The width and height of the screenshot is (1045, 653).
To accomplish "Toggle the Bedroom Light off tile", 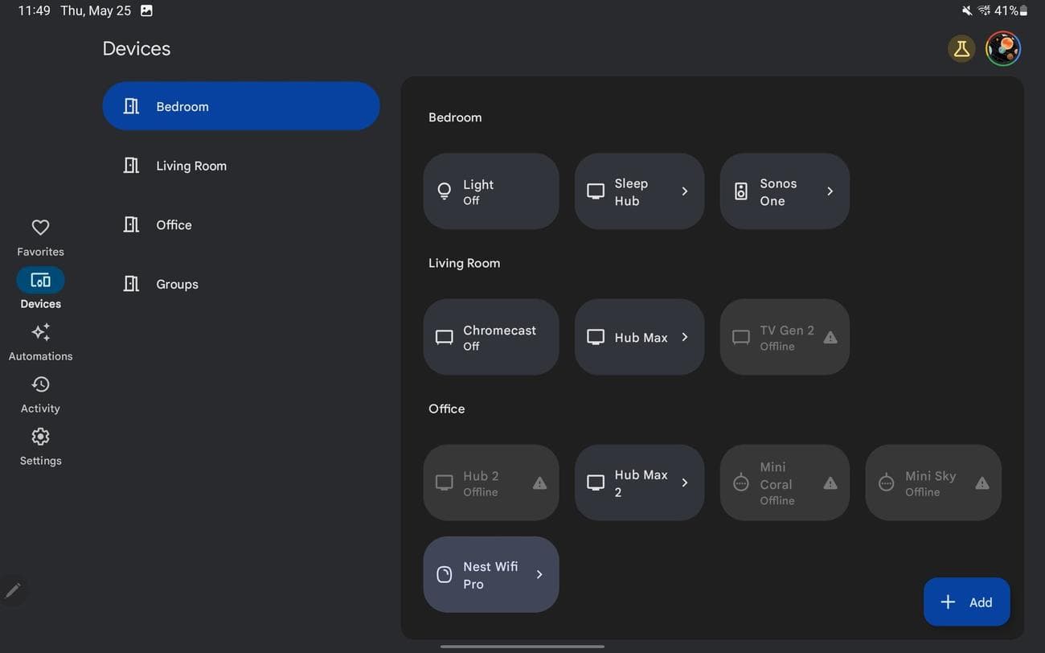I will 490,191.
